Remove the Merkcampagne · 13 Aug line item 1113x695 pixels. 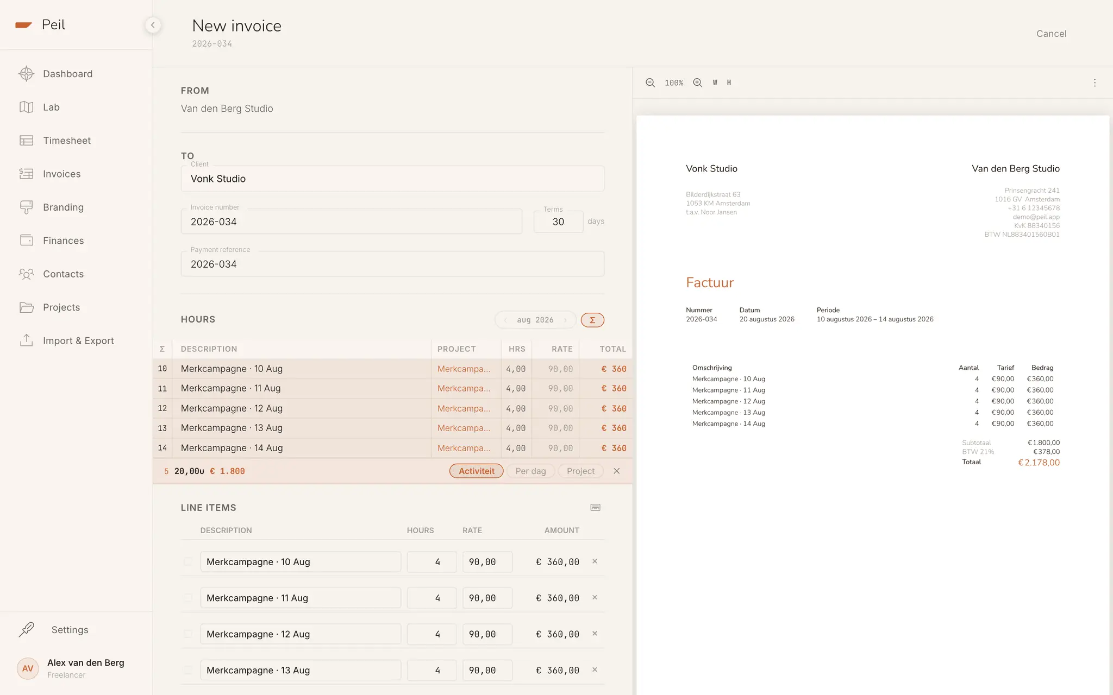pos(595,670)
